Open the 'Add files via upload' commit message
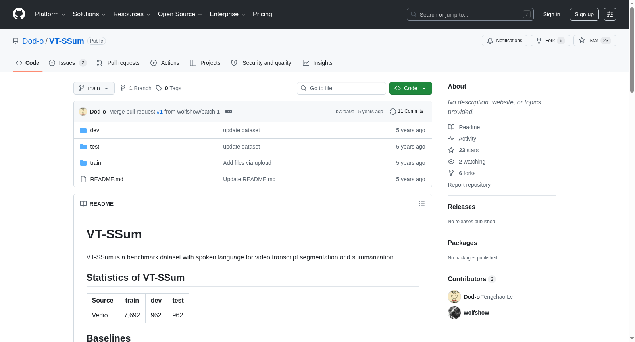The width and height of the screenshot is (635, 342). [x=247, y=163]
